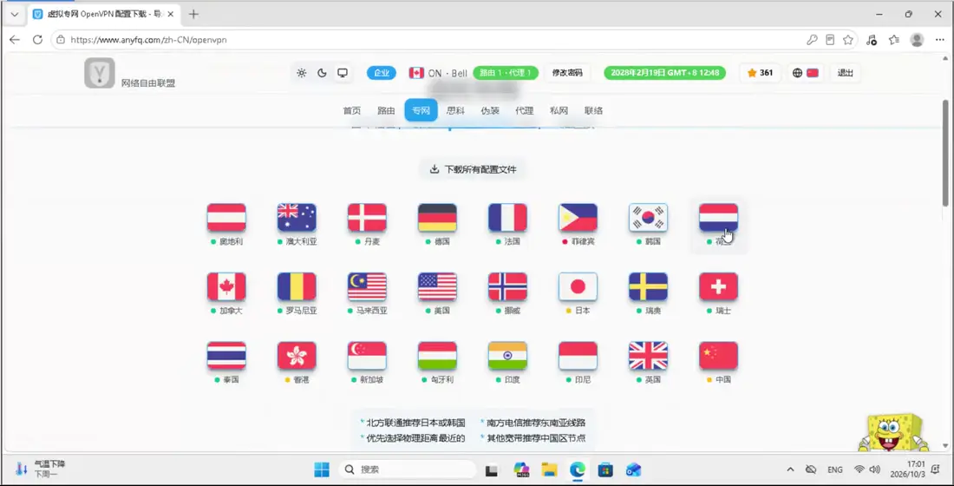Select the 英国 United Kingdom flag

click(648, 356)
